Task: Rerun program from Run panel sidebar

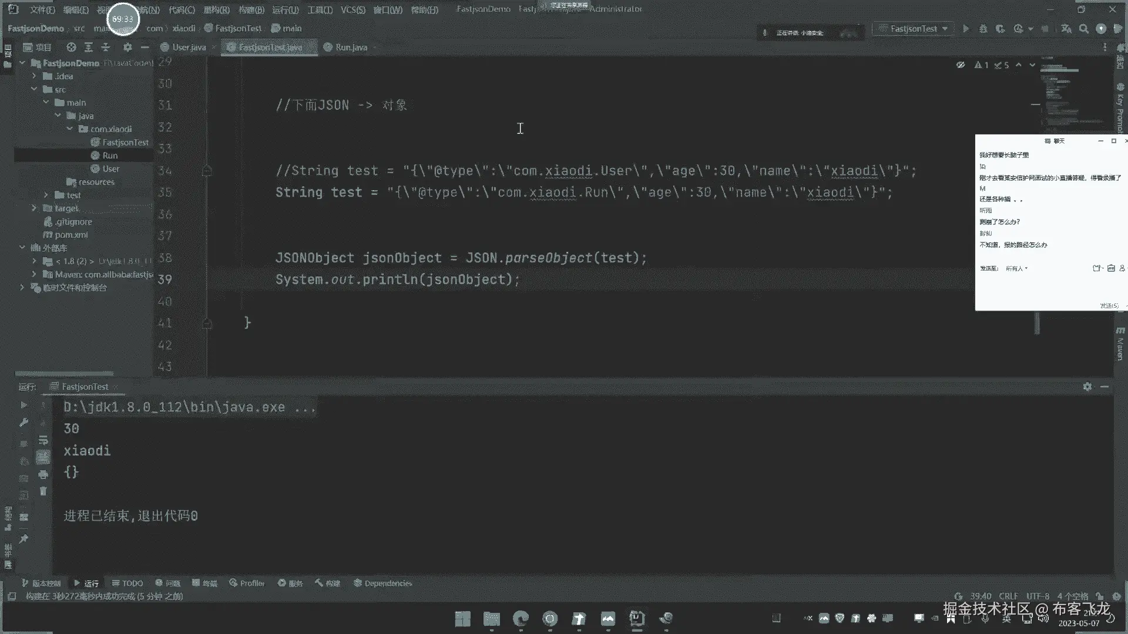Action: (23, 405)
